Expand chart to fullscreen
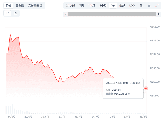This screenshot has height=119, width=163. pos(157,5)
